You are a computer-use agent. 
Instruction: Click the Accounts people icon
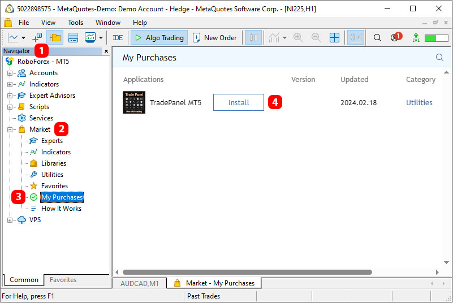21,73
